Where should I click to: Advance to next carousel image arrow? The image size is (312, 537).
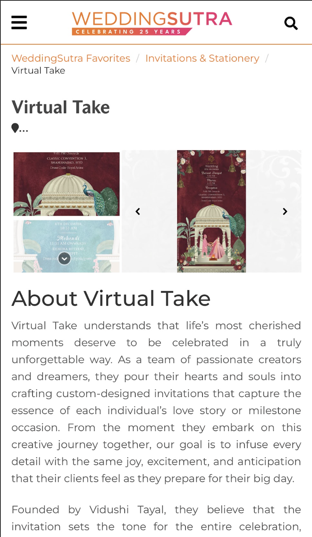click(285, 211)
